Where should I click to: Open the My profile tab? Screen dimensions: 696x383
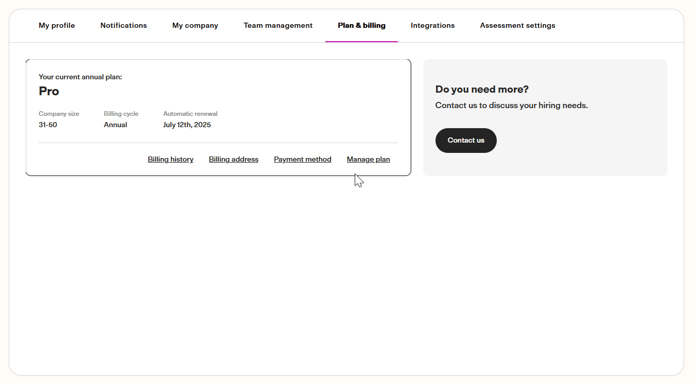pos(57,25)
